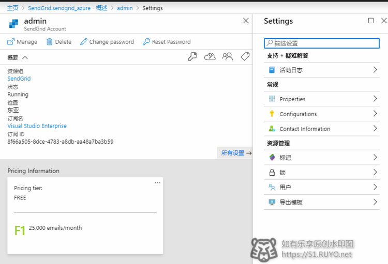Open the key/wrench icon in the 概要 bar
The height and width of the screenshot is (264, 388).
point(192,57)
